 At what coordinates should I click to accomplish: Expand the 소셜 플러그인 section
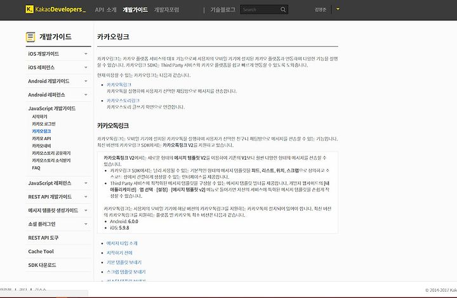click(x=58, y=224)
